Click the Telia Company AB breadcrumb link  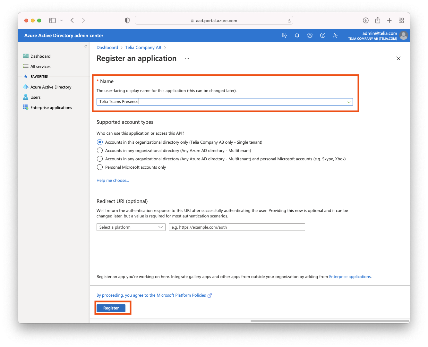pyautogui.click(x=143, y=47)
